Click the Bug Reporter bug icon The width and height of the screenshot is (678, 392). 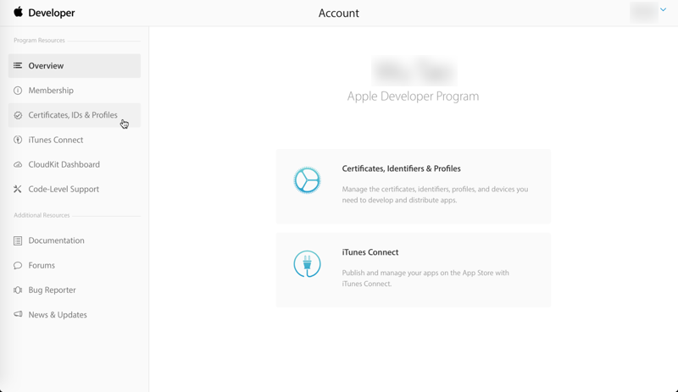point(18,290)
